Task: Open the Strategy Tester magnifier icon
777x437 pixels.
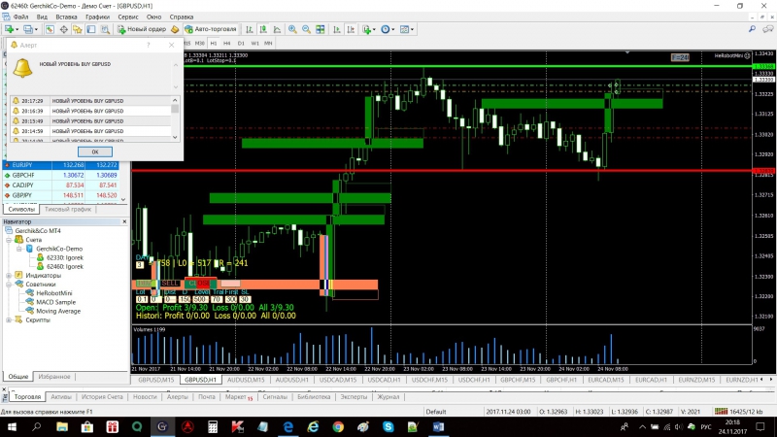Action: click(105, 29)
